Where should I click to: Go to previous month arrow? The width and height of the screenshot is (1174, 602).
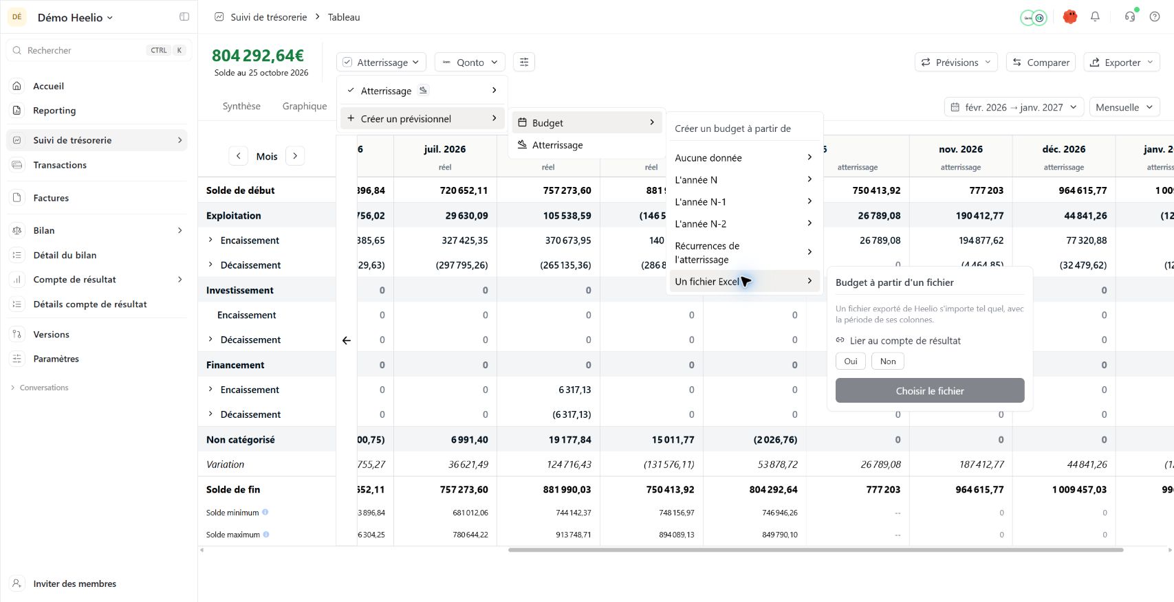pyautogui.click(x=238, y=156)
